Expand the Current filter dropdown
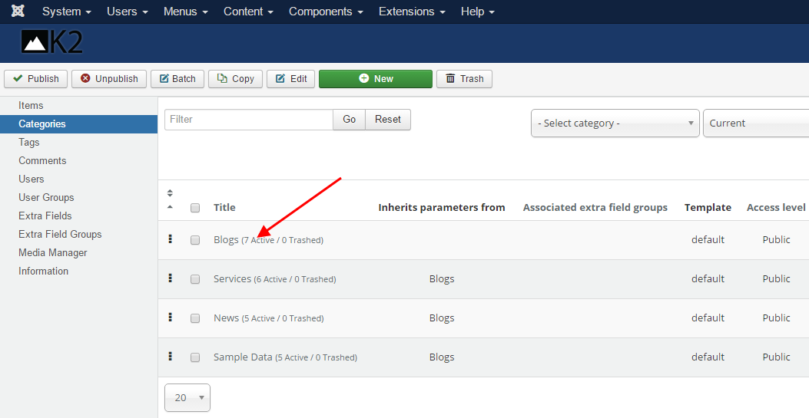This screenshot has width=809, height=418. (x=756, y=123)
